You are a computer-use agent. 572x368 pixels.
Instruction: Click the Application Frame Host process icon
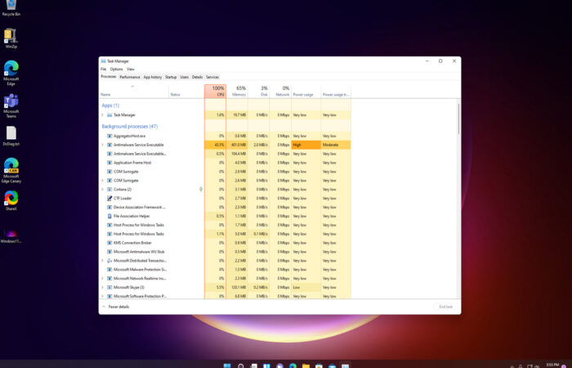109,163
